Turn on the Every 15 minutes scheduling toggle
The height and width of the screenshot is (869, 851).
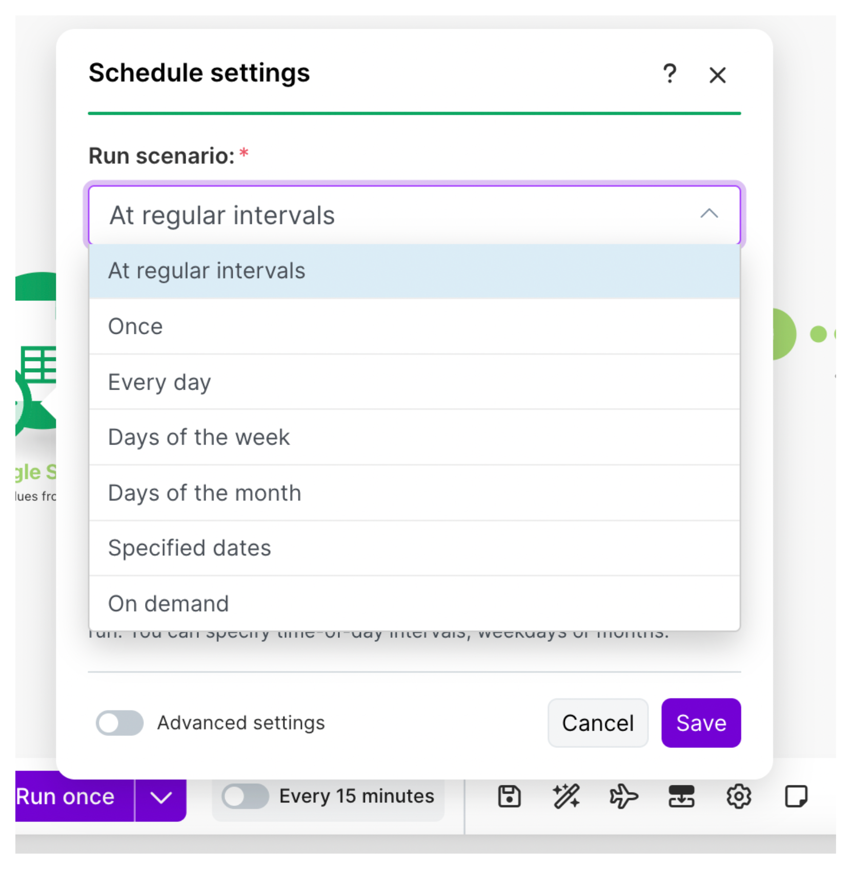click(x=245, y=796)
